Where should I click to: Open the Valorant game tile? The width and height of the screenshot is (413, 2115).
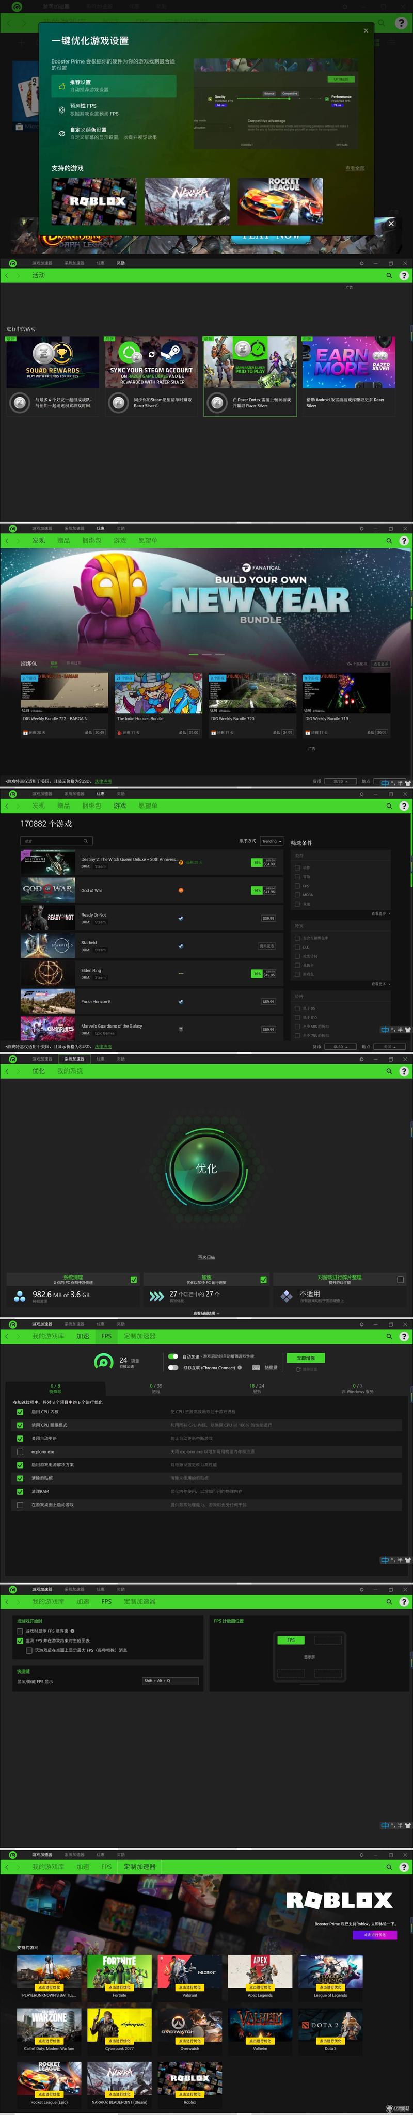click(x=189, y=1976)
